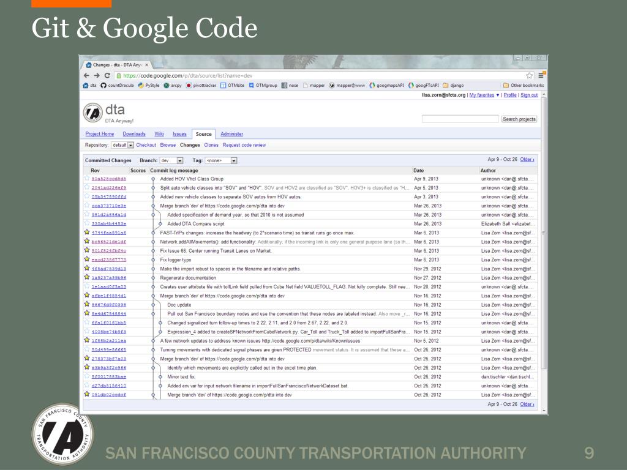Viewport: 627px width, 470px height.
Task: Bookmark page with the star icon
Action: [x=530, y=75]
